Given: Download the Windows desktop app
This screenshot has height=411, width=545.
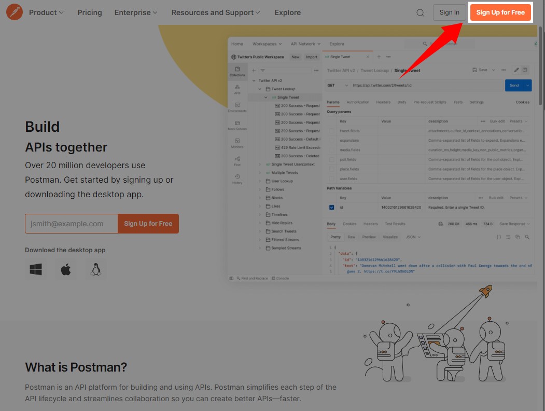Looking at the screenshot, I should coord(36,269).
